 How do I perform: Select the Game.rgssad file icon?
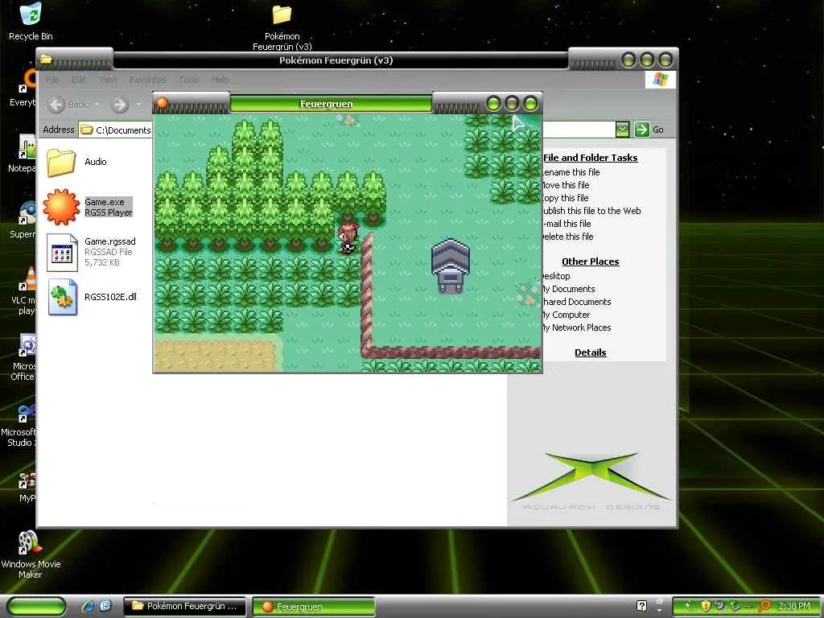point(62,252)
